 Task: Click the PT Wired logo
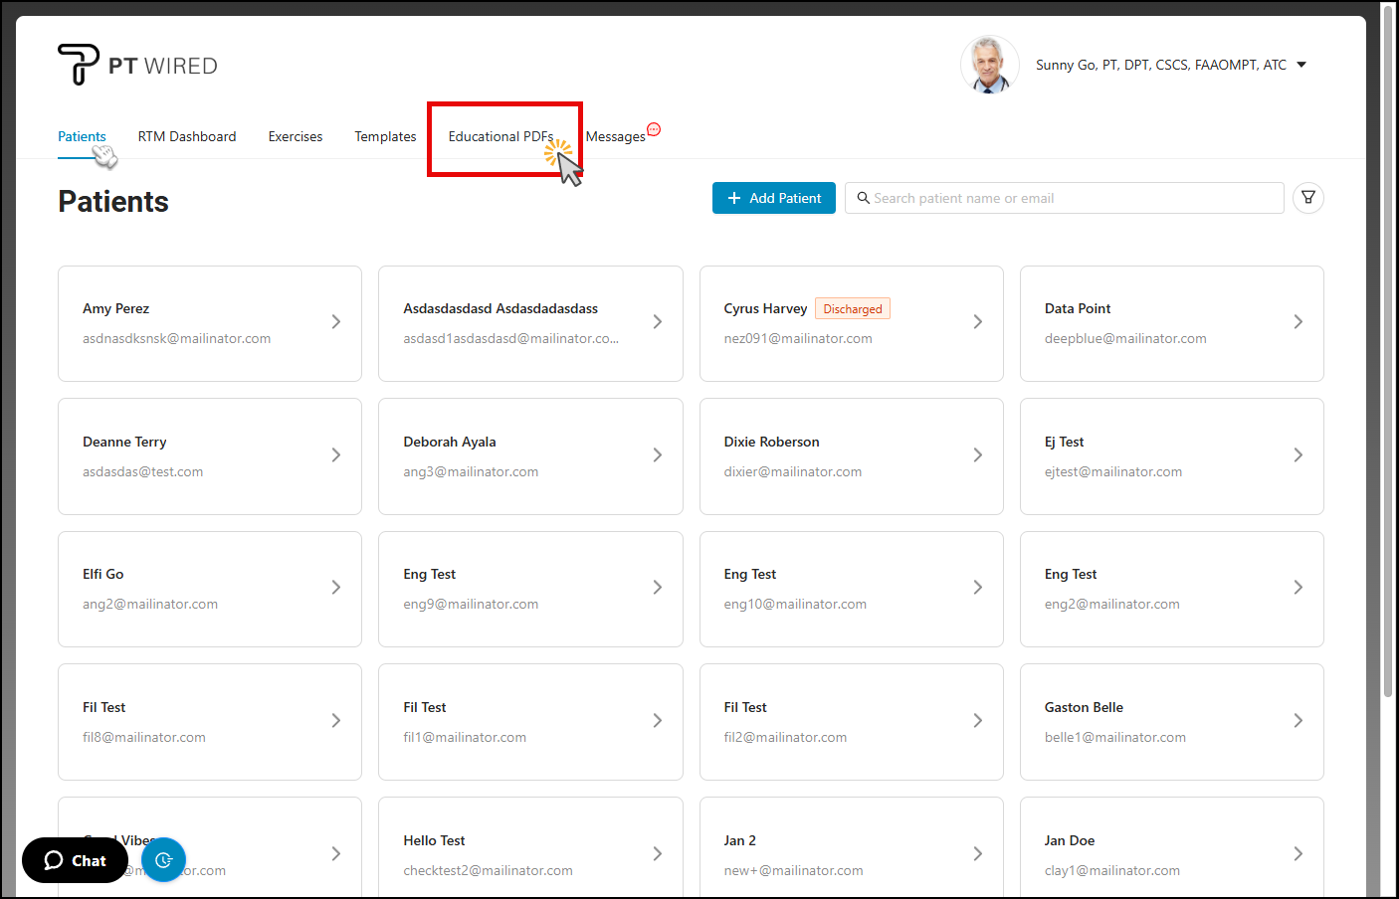coord(137,65)
